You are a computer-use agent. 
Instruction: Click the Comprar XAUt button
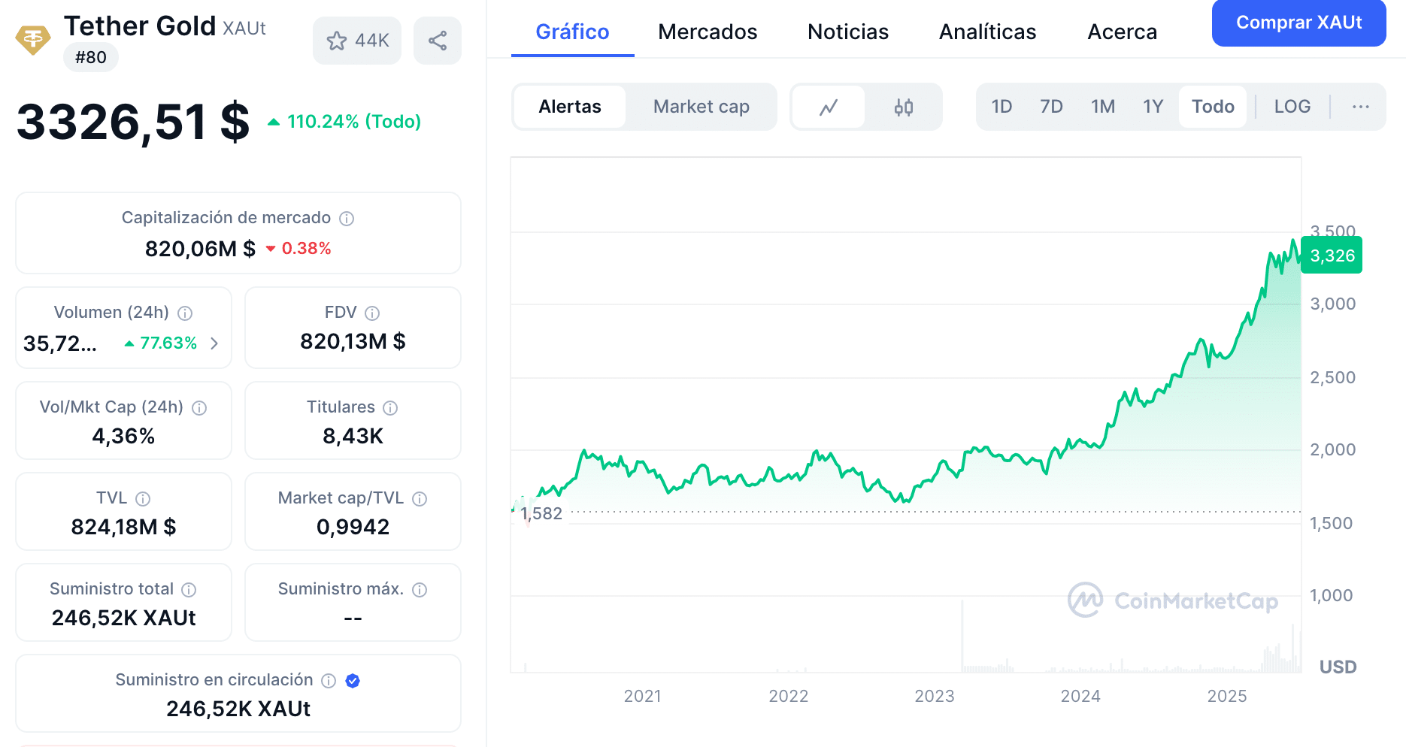tap(1299, 23)
